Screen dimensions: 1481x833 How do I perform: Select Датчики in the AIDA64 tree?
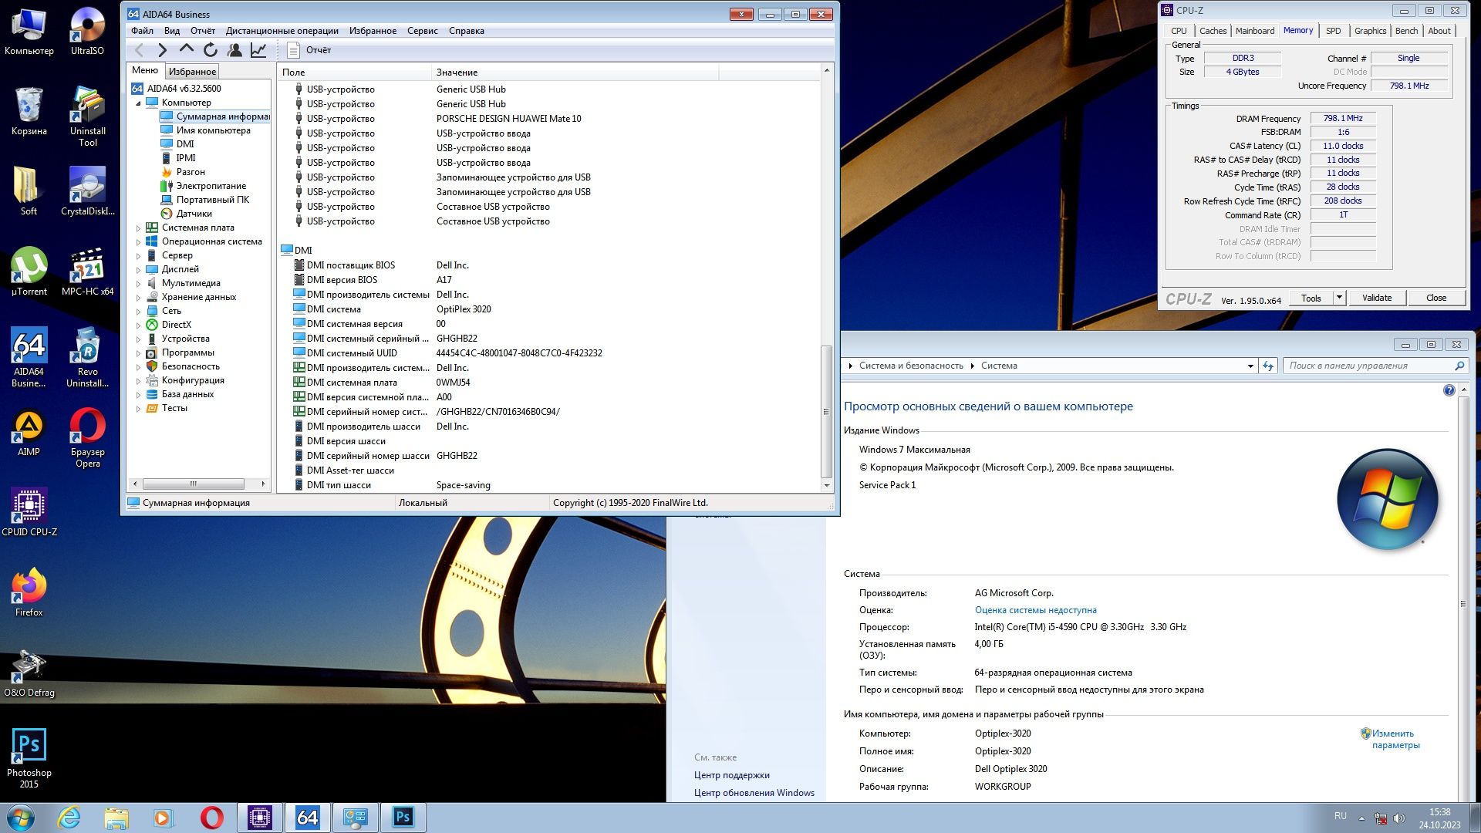click(194, 214)
